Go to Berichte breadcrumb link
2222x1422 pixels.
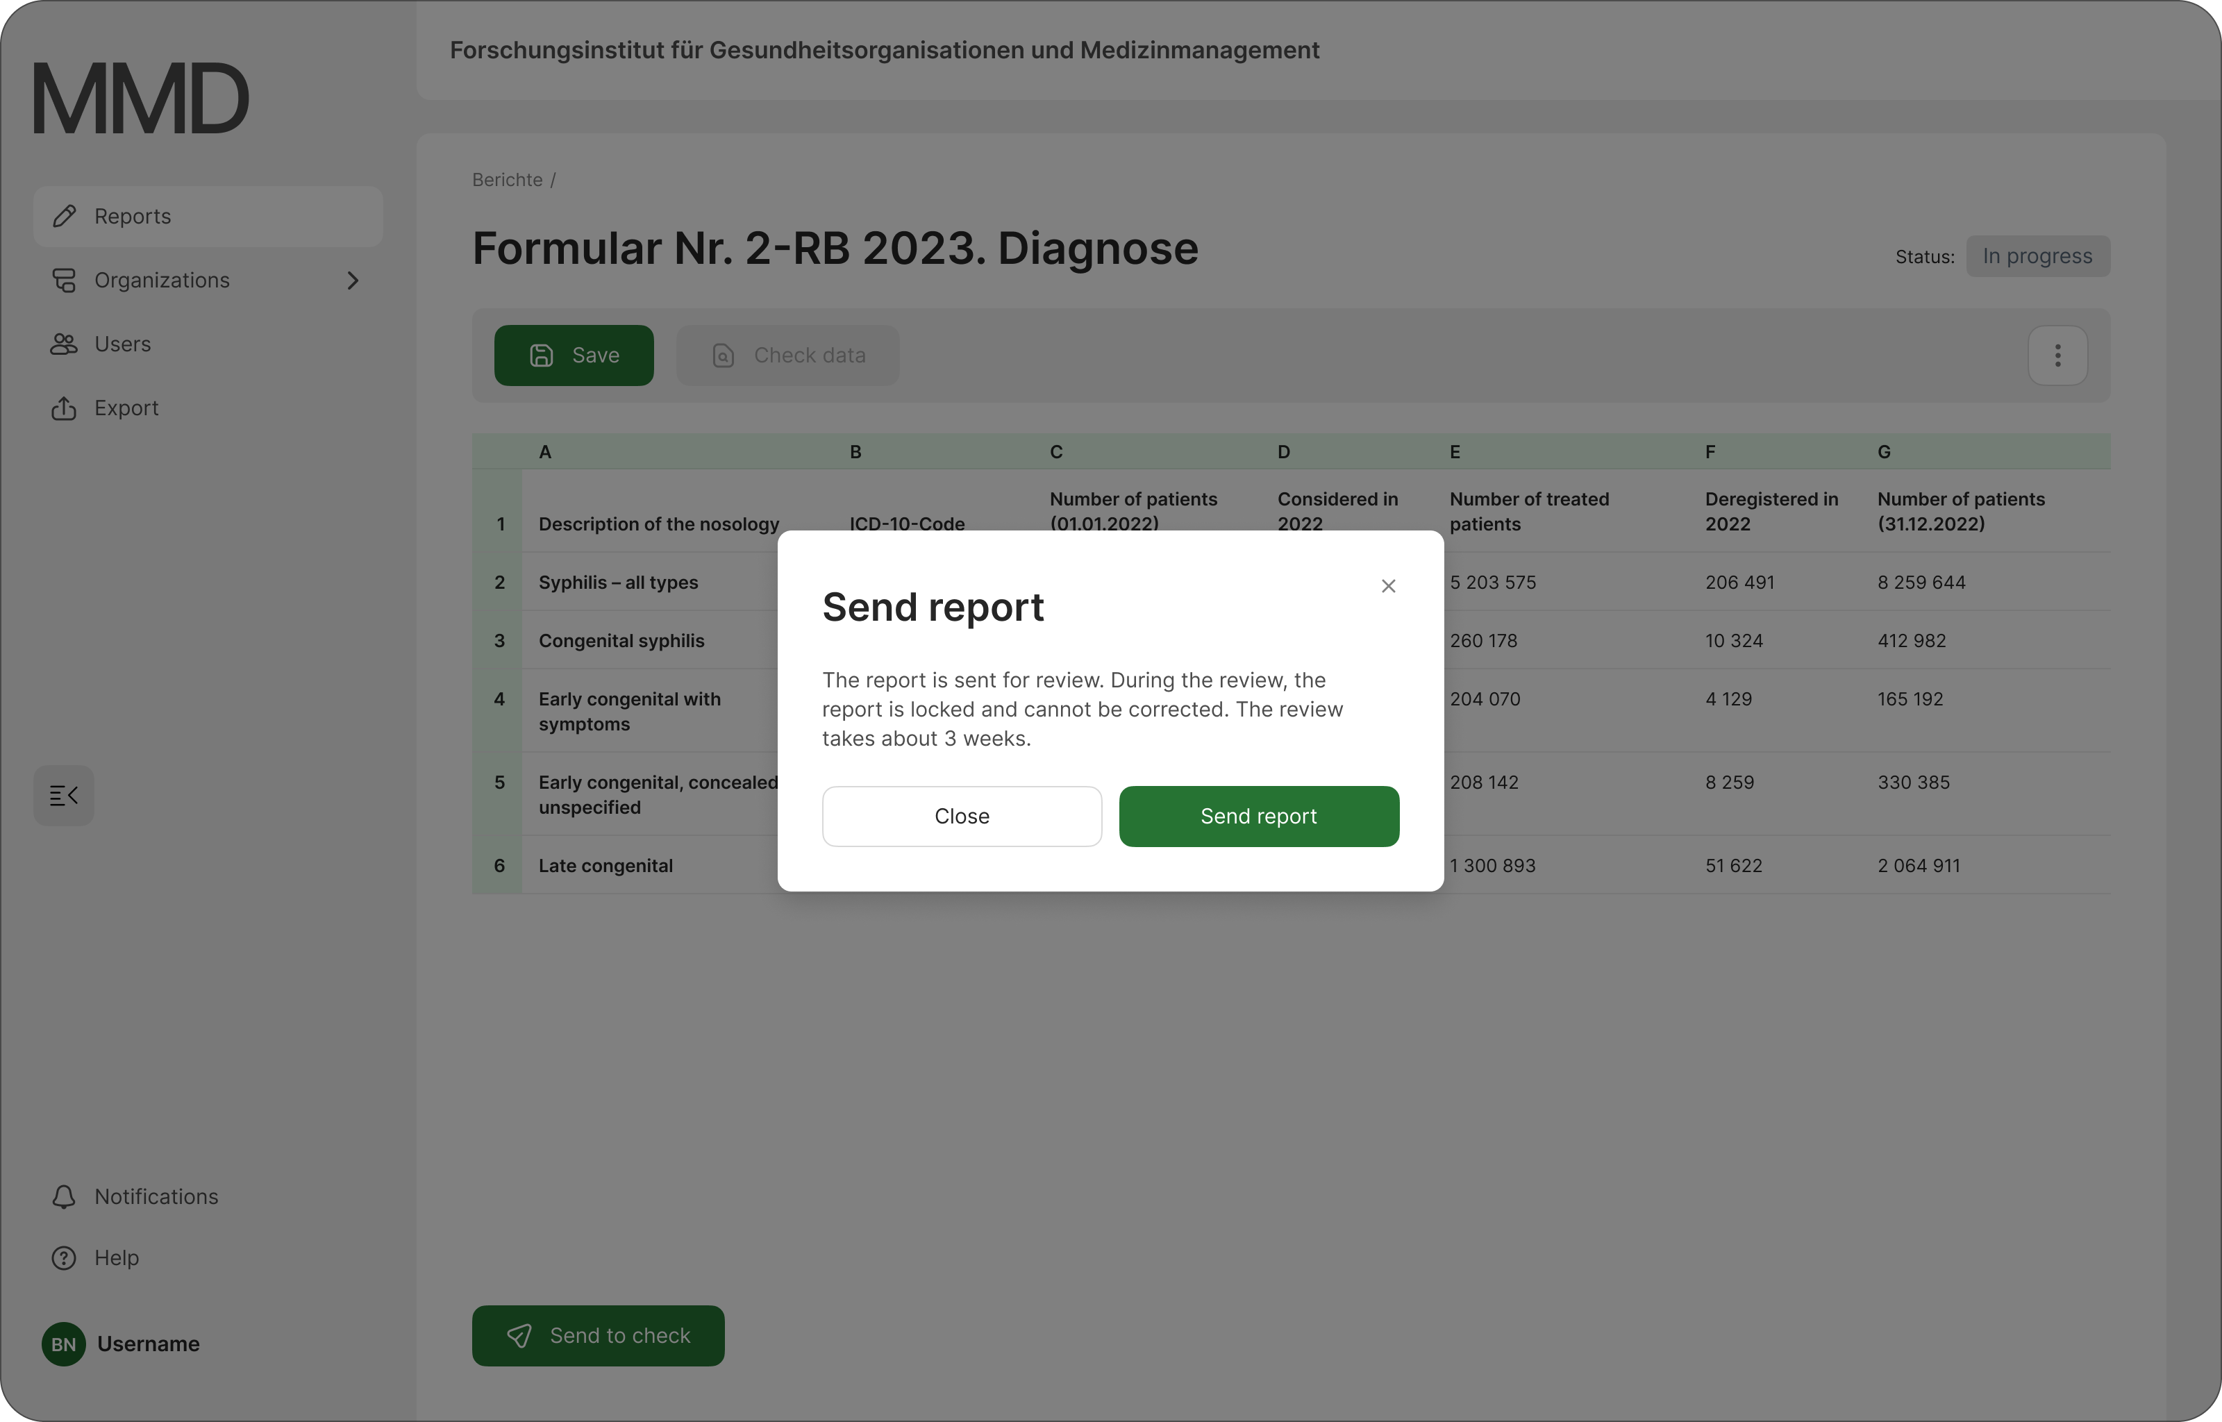[507, 180]
